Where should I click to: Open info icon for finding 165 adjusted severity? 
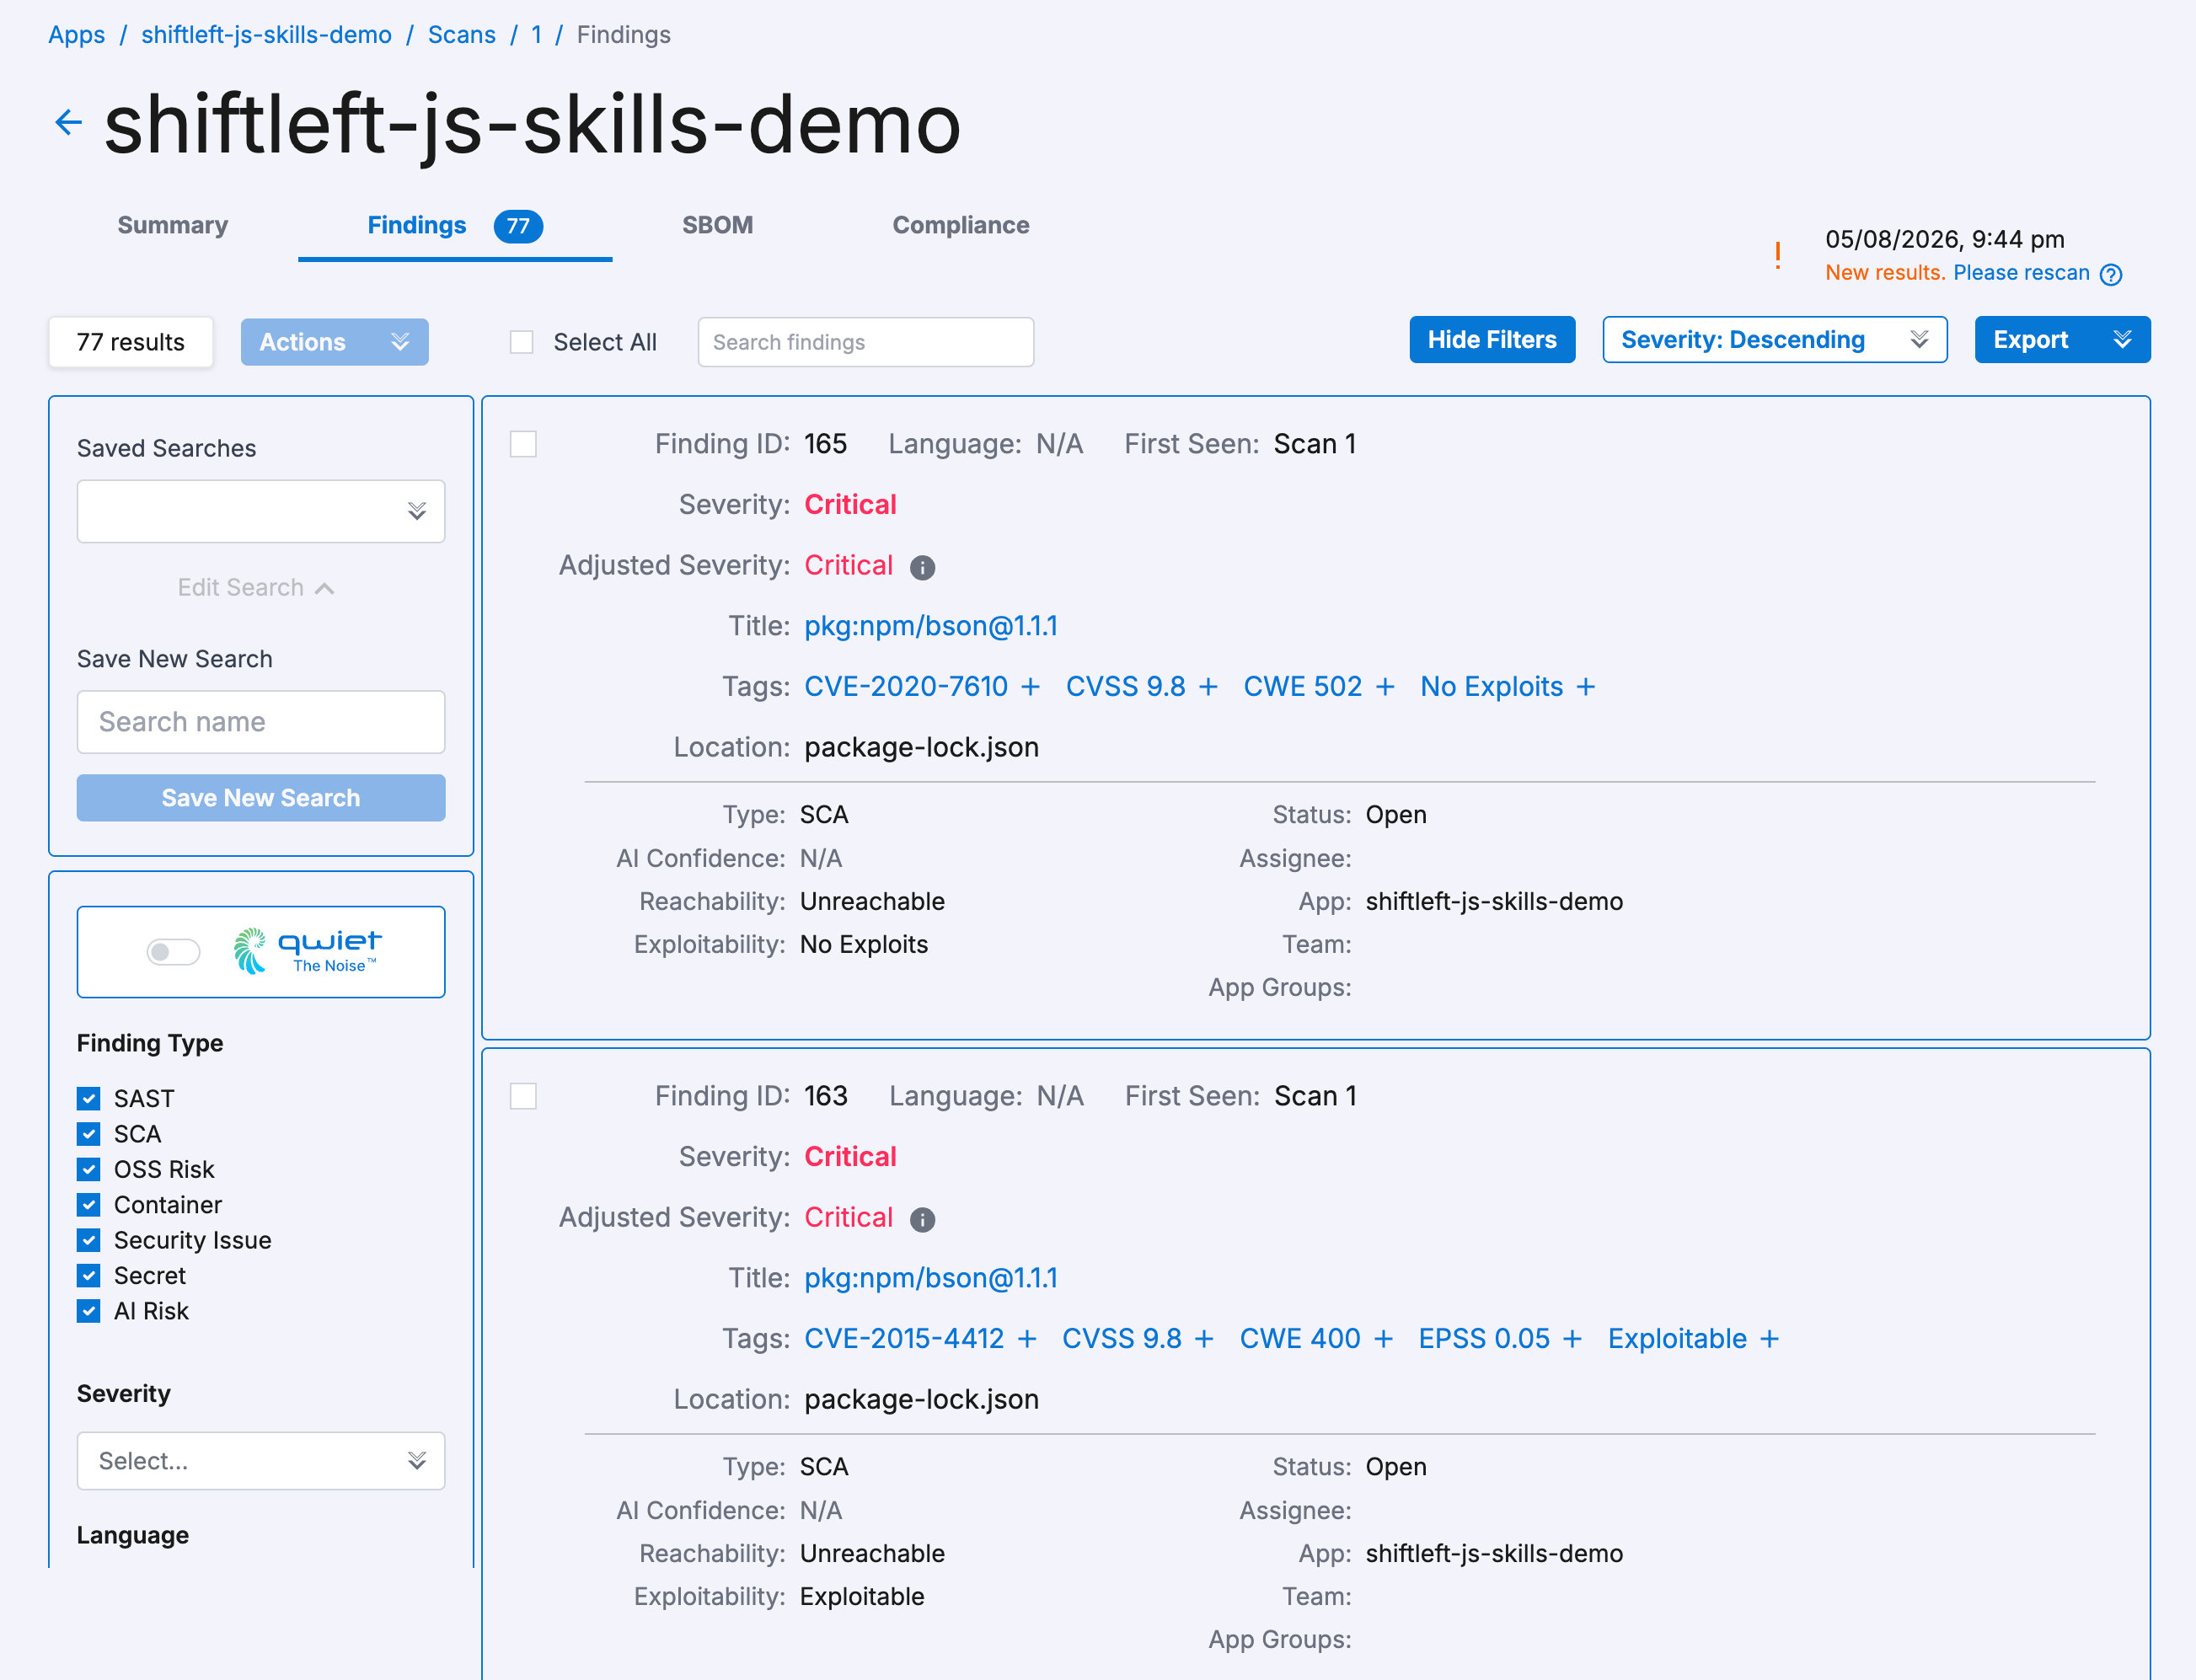(x=922, y=568)
